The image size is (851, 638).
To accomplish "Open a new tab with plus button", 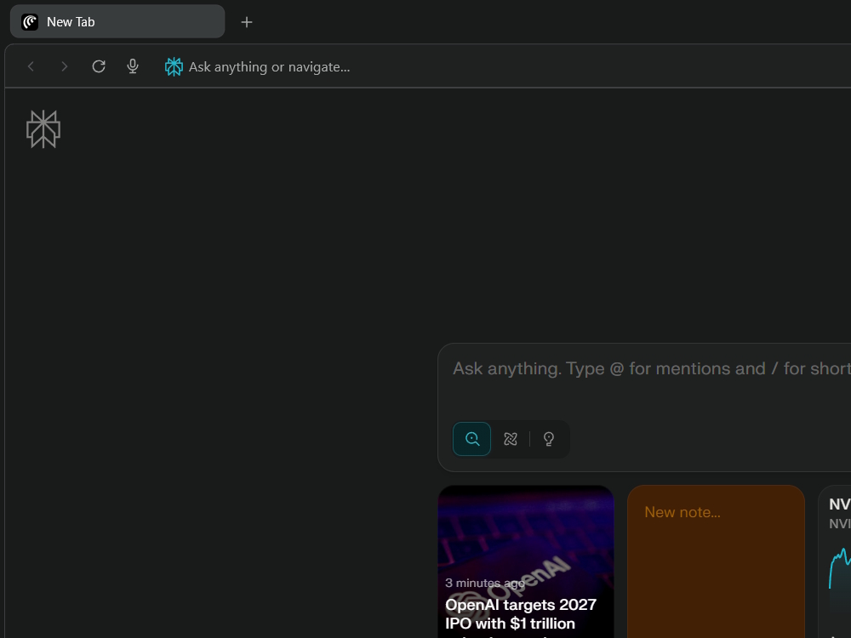I will pos(247,22).
